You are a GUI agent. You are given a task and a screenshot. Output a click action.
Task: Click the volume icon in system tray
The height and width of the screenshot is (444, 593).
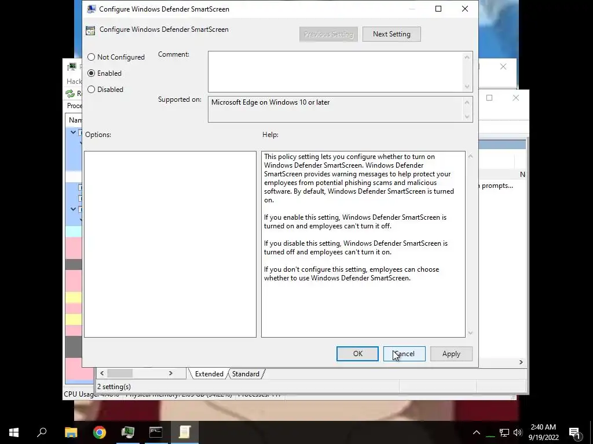(518, 432)
